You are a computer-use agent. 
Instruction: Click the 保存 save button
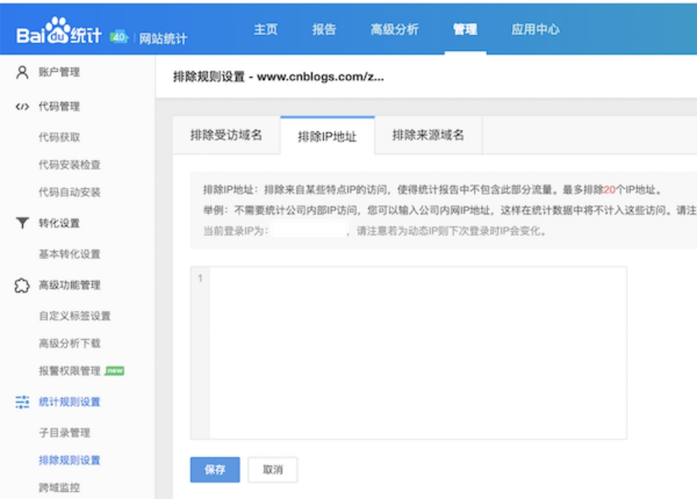coord(214,470)
